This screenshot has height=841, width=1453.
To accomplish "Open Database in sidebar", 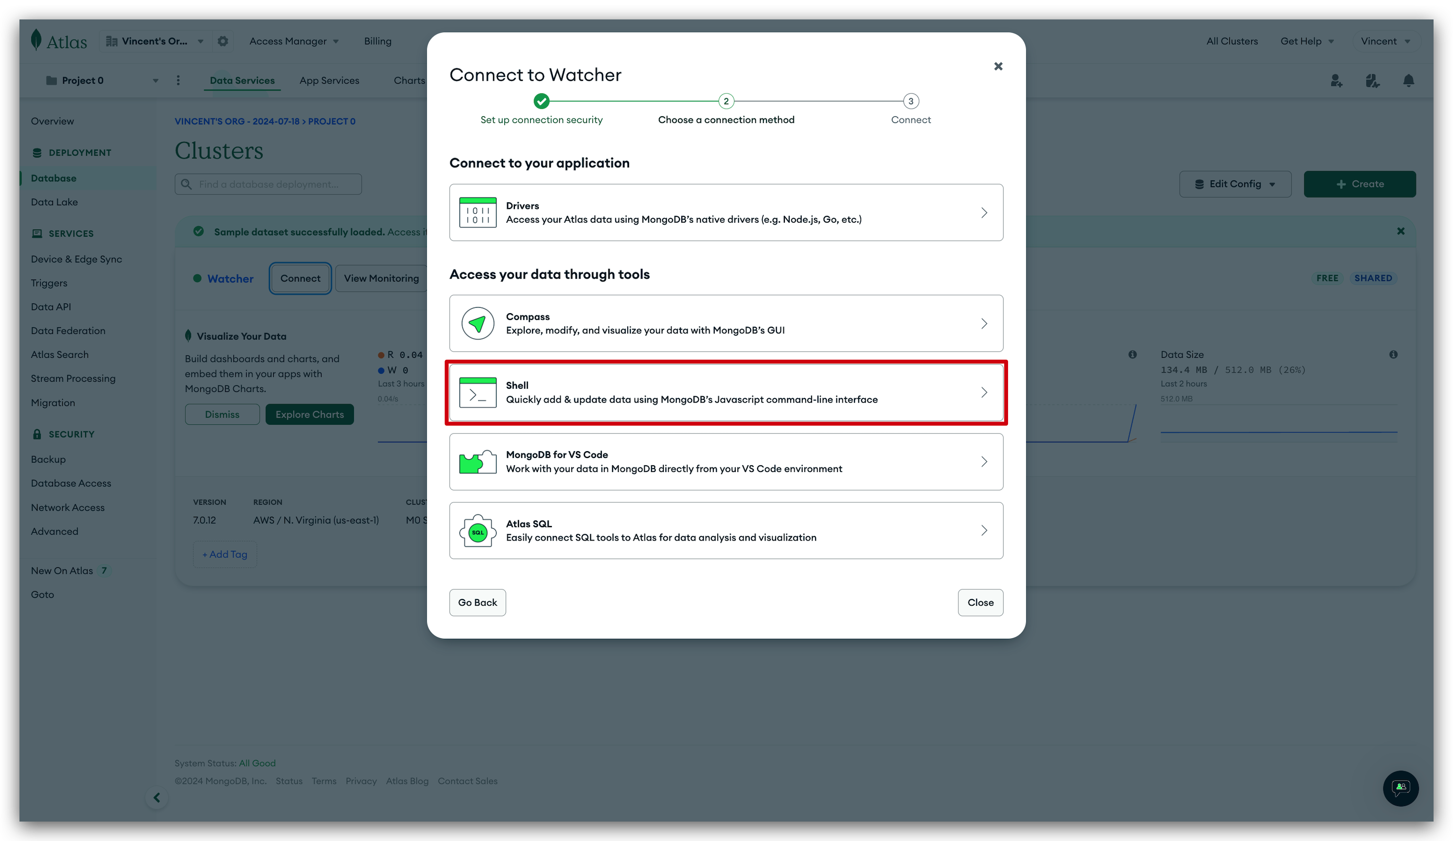I will click(x=53, y=178).
